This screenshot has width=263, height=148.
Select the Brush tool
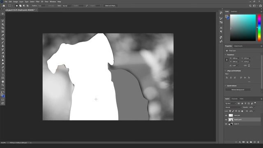coord(3,42)
